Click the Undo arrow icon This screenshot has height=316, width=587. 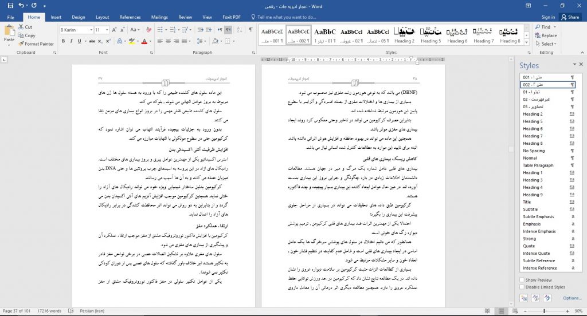(21, 6)
